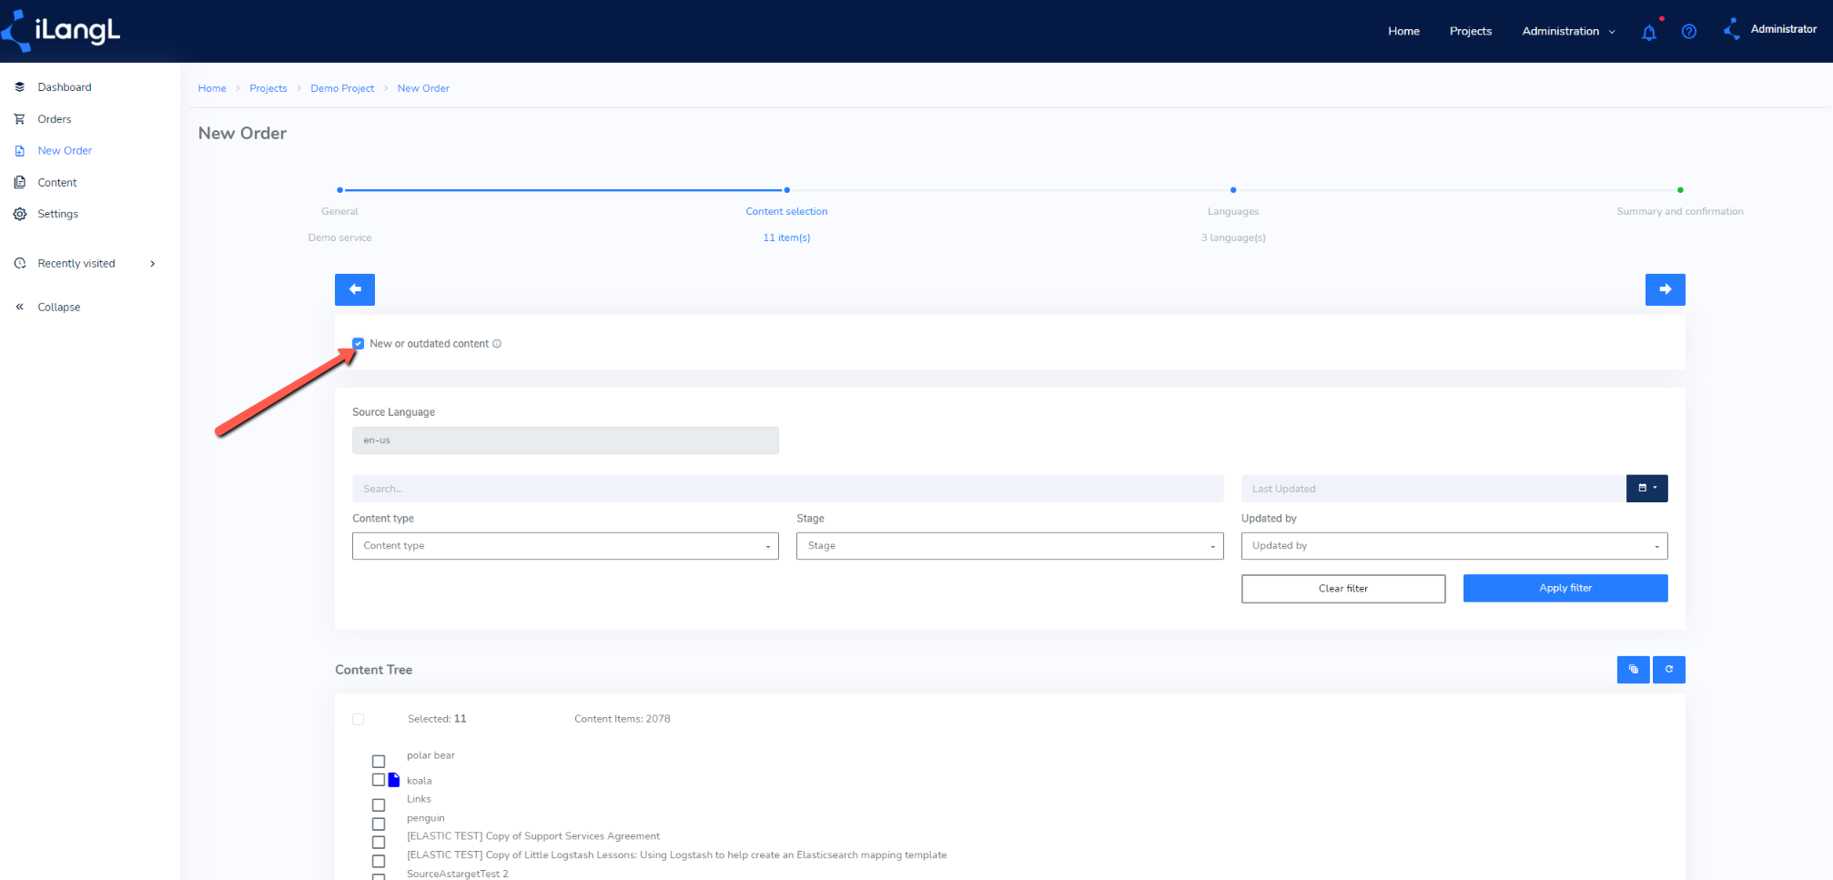
Task: Click the Recently visited clock icon
Action: coord(20,264)
